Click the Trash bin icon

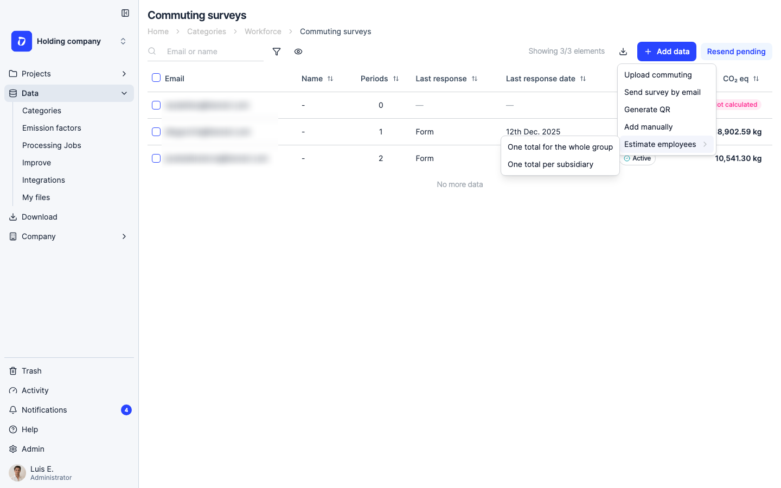point(13,371)
